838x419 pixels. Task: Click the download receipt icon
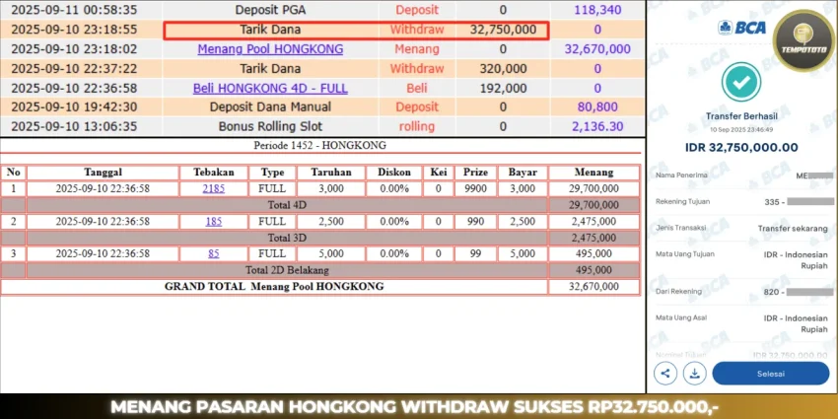(x=694, y=374)
